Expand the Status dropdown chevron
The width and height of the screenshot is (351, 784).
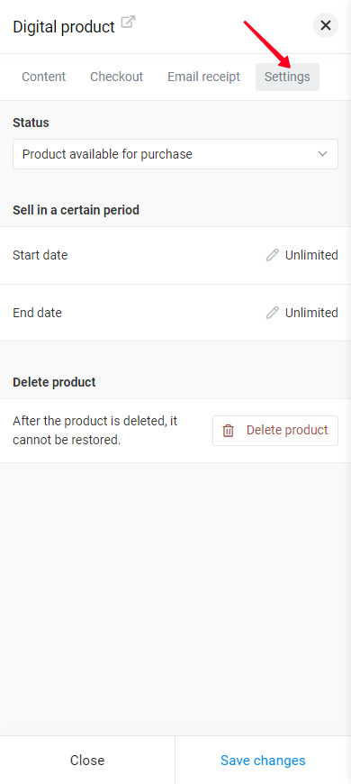point(322,154)
